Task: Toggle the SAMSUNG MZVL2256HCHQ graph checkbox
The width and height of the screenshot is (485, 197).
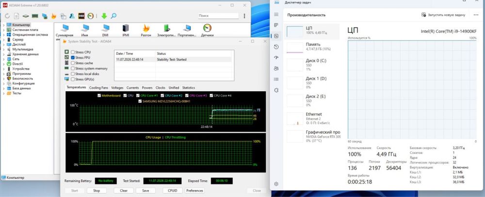Action: pyautogui.click(x=140, y=101)
